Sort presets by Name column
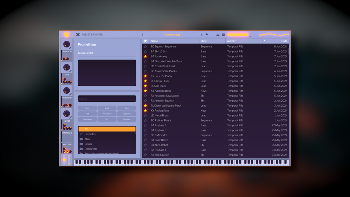This screenshot has width=350, height=197. (174, 41)
